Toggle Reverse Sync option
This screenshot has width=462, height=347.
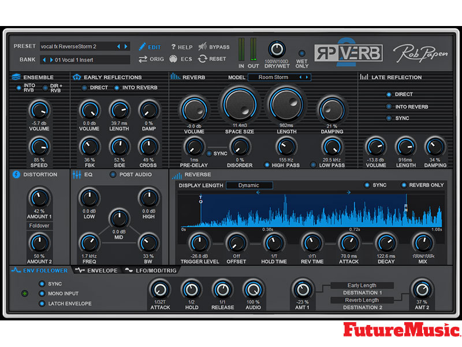367,185
